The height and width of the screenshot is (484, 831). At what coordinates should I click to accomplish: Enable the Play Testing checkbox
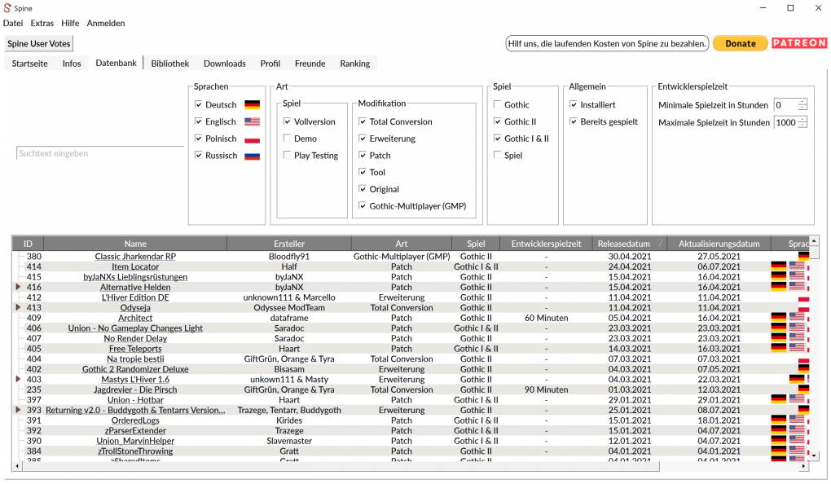click(288, 156)
